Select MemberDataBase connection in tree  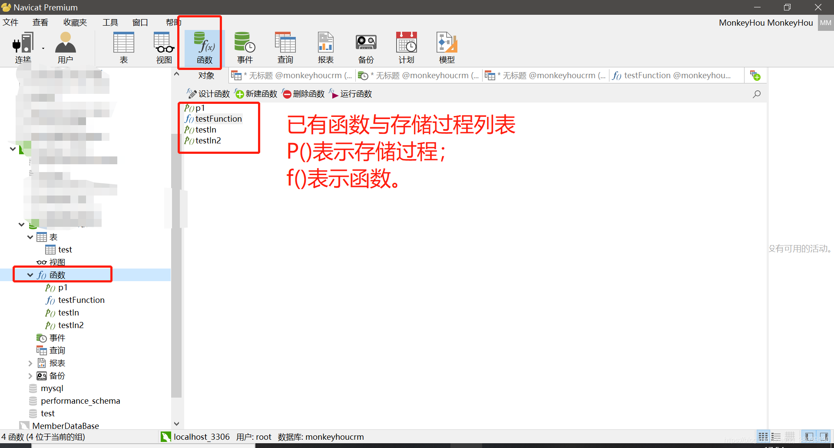pyautogui.click(x=60, y=426)
